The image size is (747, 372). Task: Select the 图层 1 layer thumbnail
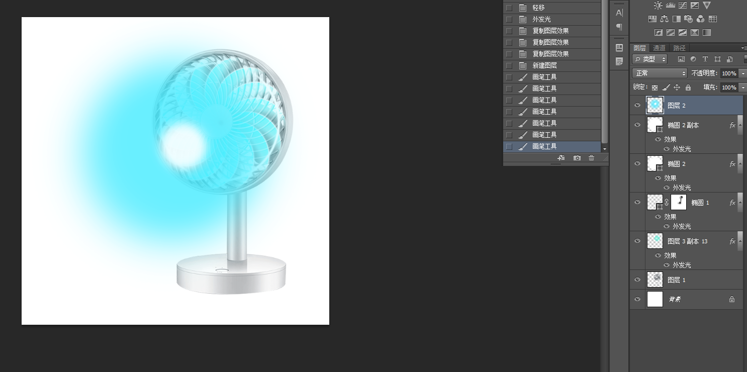(x=655, y=280)
